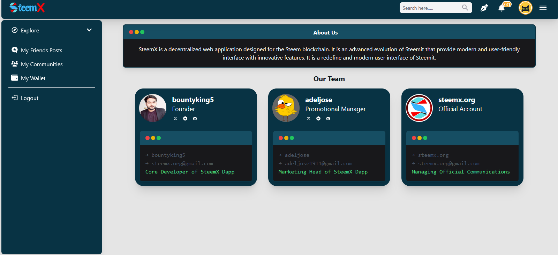Click 'Marketing Head of SteemX Dapp' text
Image resolution: width=558 pixels, height=255 pixels.
pos(323,172)
